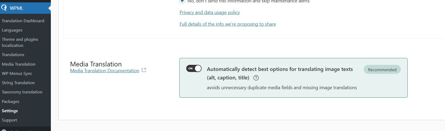Select Settings in the WPML sidebar
The image size is (445, 131).
(x=10, y=111)
